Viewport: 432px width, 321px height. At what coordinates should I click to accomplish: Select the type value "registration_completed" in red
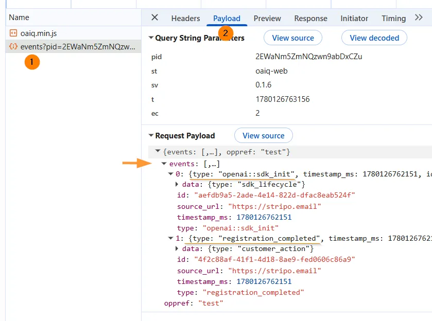pos(253,293)
